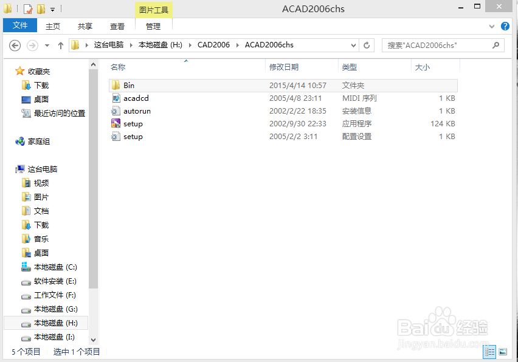Open 家庭组 in navigation pane

coord(39,142)
